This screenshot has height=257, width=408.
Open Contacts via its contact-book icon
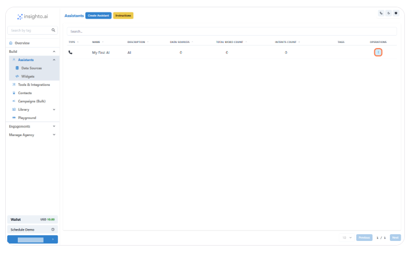(14, 93)
